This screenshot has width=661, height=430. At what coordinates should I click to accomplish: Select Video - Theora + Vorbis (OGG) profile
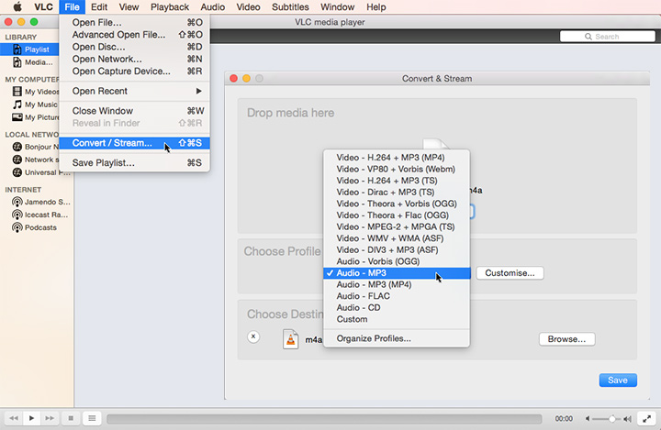(397, 204)
